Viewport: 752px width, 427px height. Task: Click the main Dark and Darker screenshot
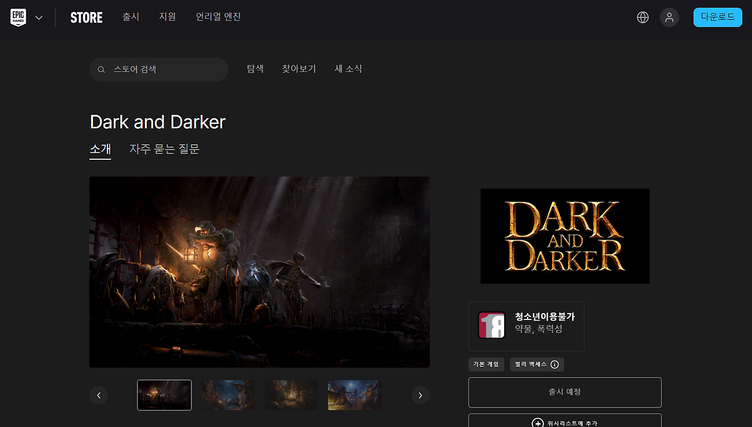coord(260,272)
